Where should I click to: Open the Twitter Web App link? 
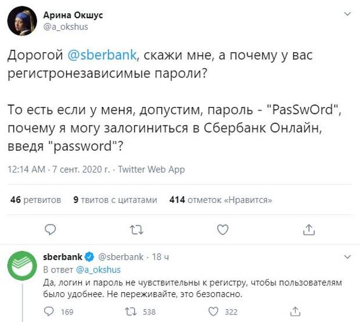(152, 170)
